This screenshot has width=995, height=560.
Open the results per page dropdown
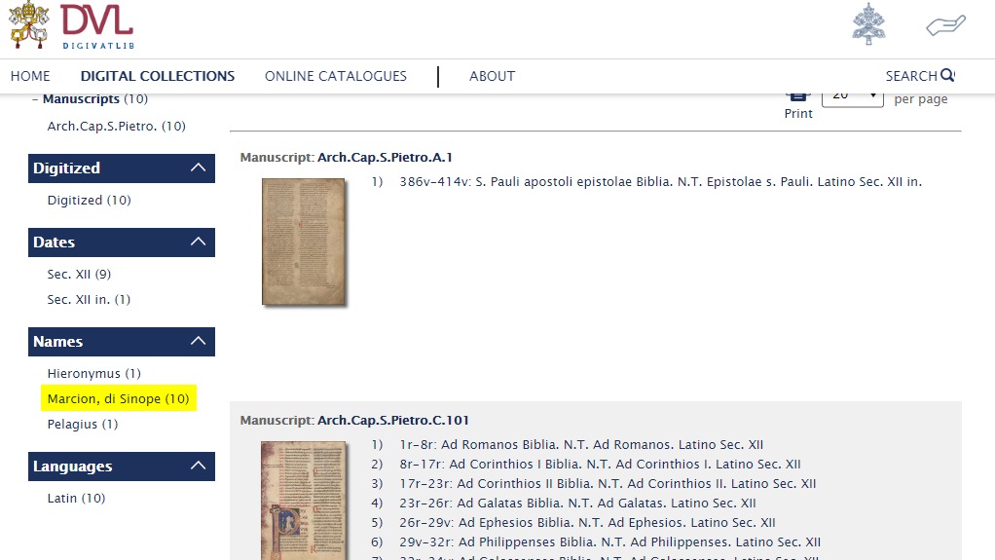click(852, 96)
